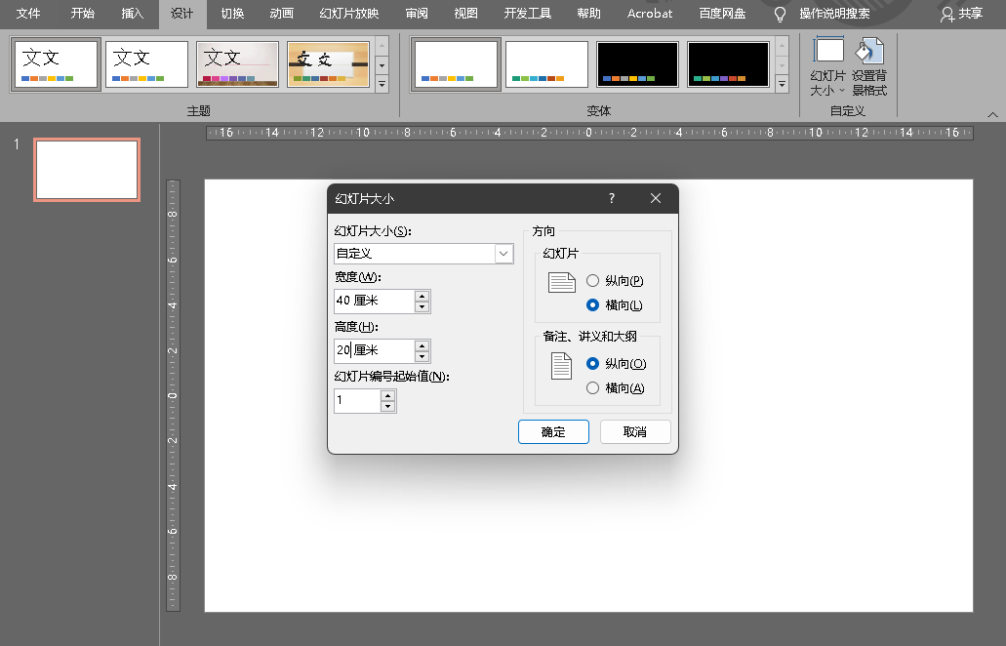
Task: Confirm with the 确定 button
Action: pos(553,431)
